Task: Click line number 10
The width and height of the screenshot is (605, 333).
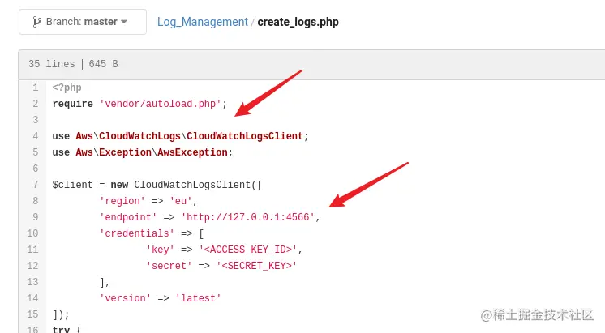Action: pos(32,233)
